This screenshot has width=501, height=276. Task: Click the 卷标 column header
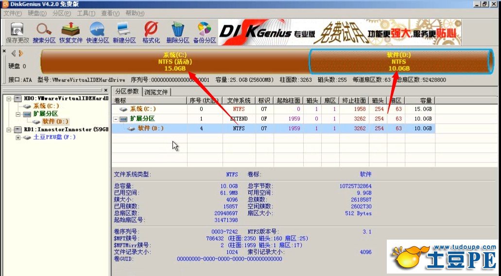[149, 100]
